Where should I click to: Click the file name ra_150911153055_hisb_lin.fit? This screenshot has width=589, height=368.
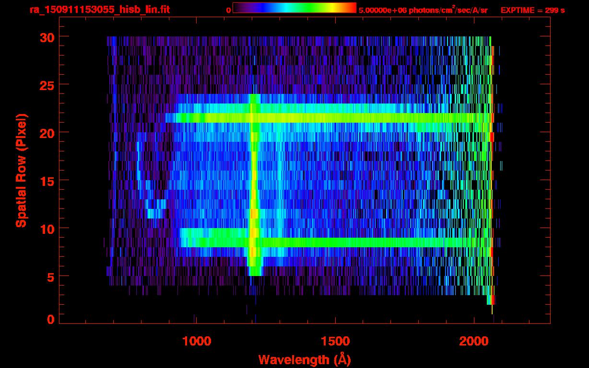[x=99, y=10]
